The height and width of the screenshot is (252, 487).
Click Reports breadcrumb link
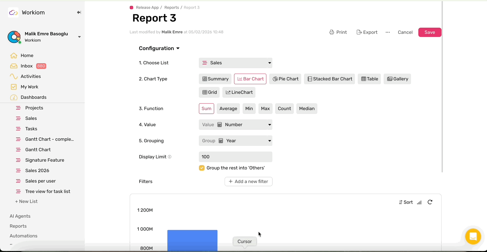tap(172, 7)
